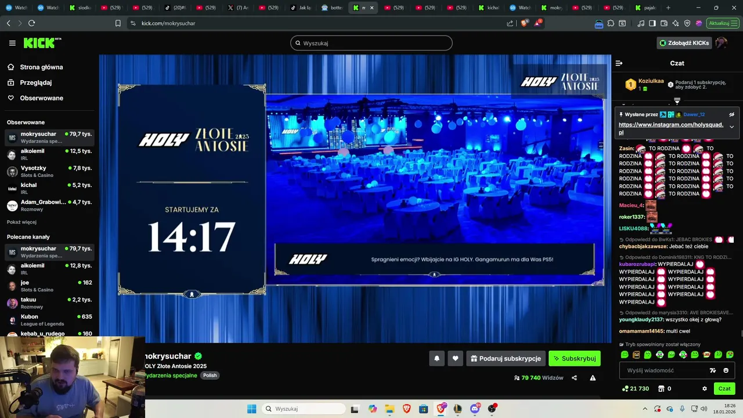Focus the Wyszukaj search box on Kick
The height and width of the screenshot is (418, 743).
pyautogui.click(x=371, y=43)
